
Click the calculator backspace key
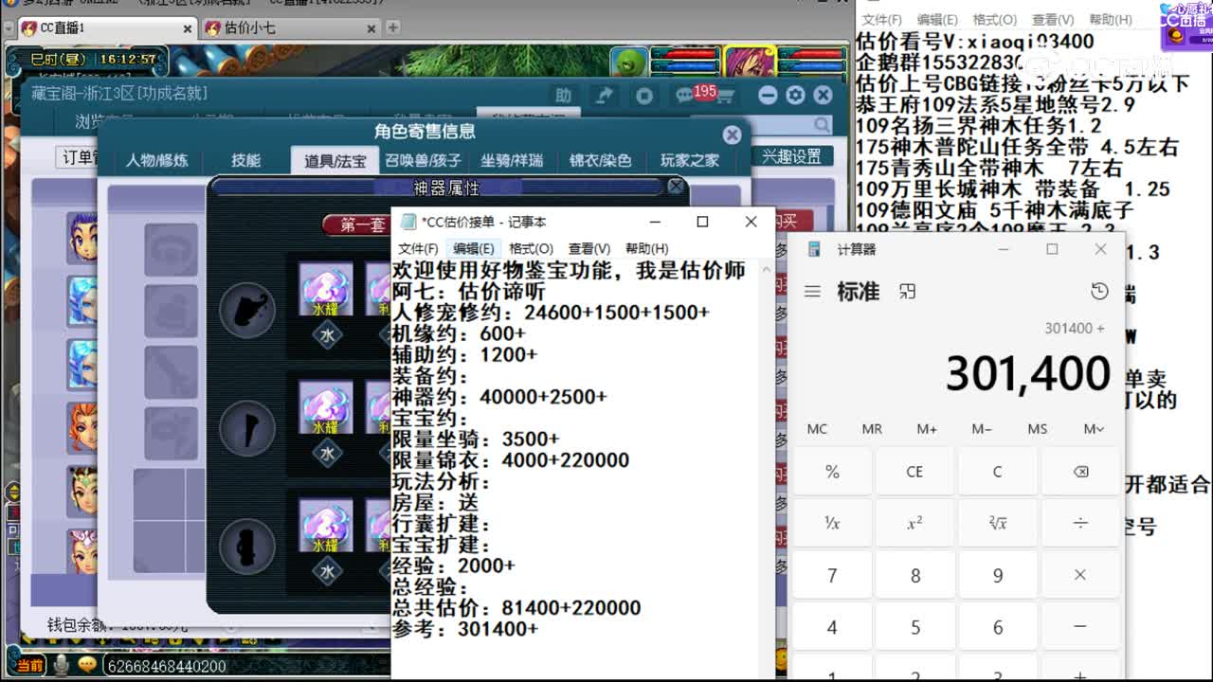[x=1080, y=472]
